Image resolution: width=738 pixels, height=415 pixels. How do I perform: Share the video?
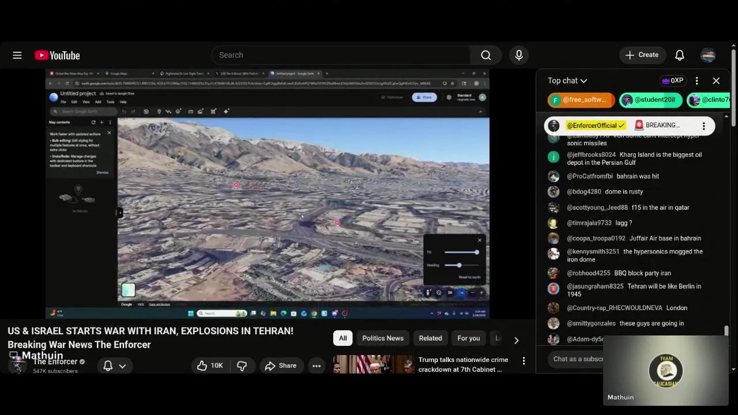tap(281, 365)
